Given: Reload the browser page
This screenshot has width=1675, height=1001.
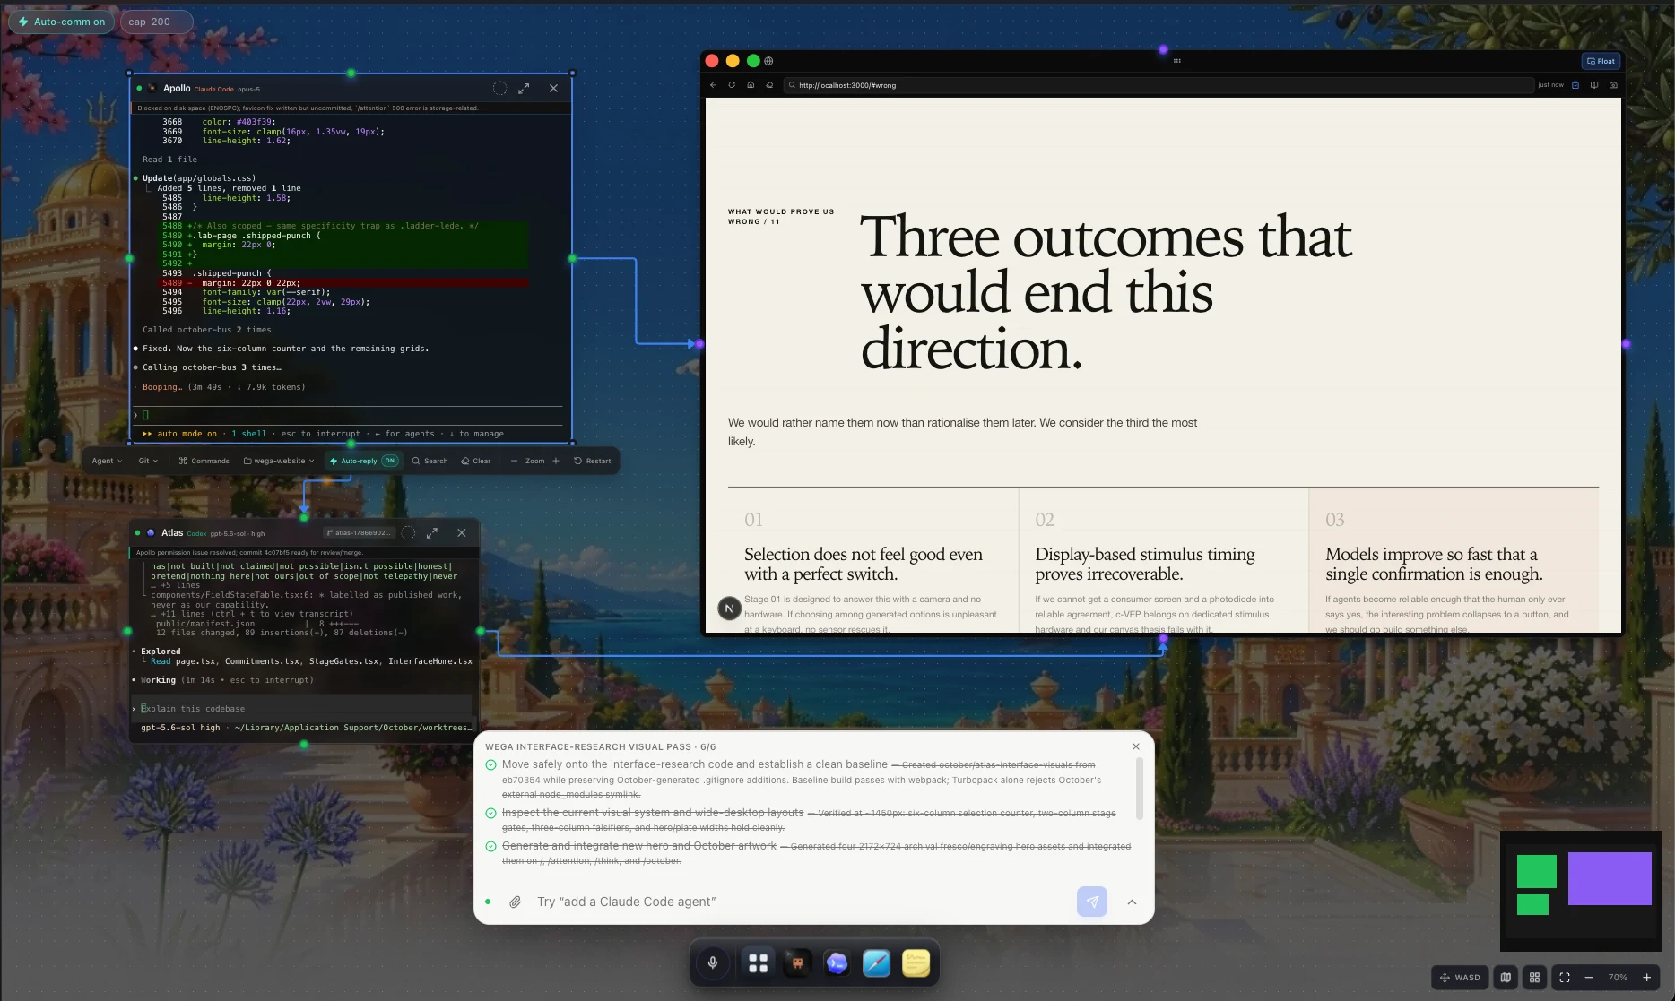Looking at the screenshot, I should tap(732, 85).
